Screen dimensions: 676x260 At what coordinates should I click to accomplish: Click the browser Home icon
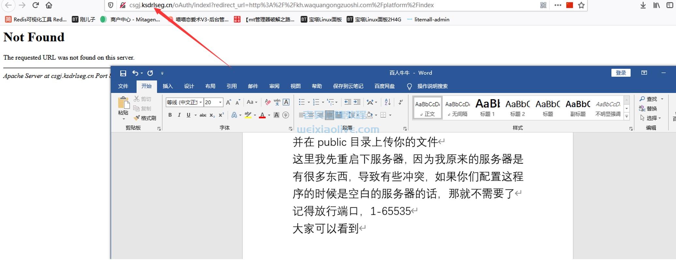49,5
